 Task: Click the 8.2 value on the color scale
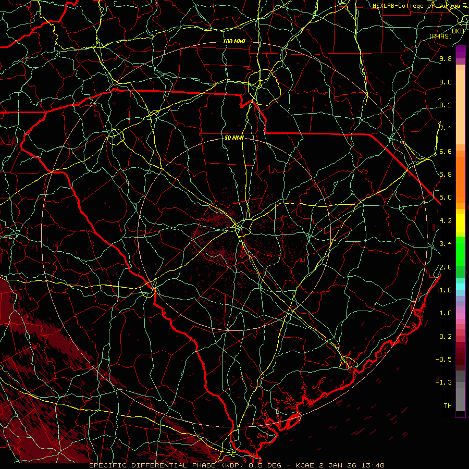[446, 105]
